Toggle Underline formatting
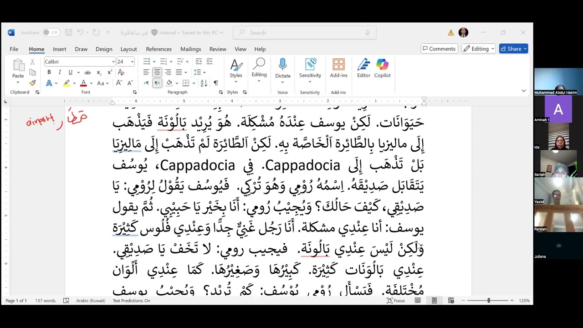The height and width of the screenshot is (328, 583). (70, 72)
